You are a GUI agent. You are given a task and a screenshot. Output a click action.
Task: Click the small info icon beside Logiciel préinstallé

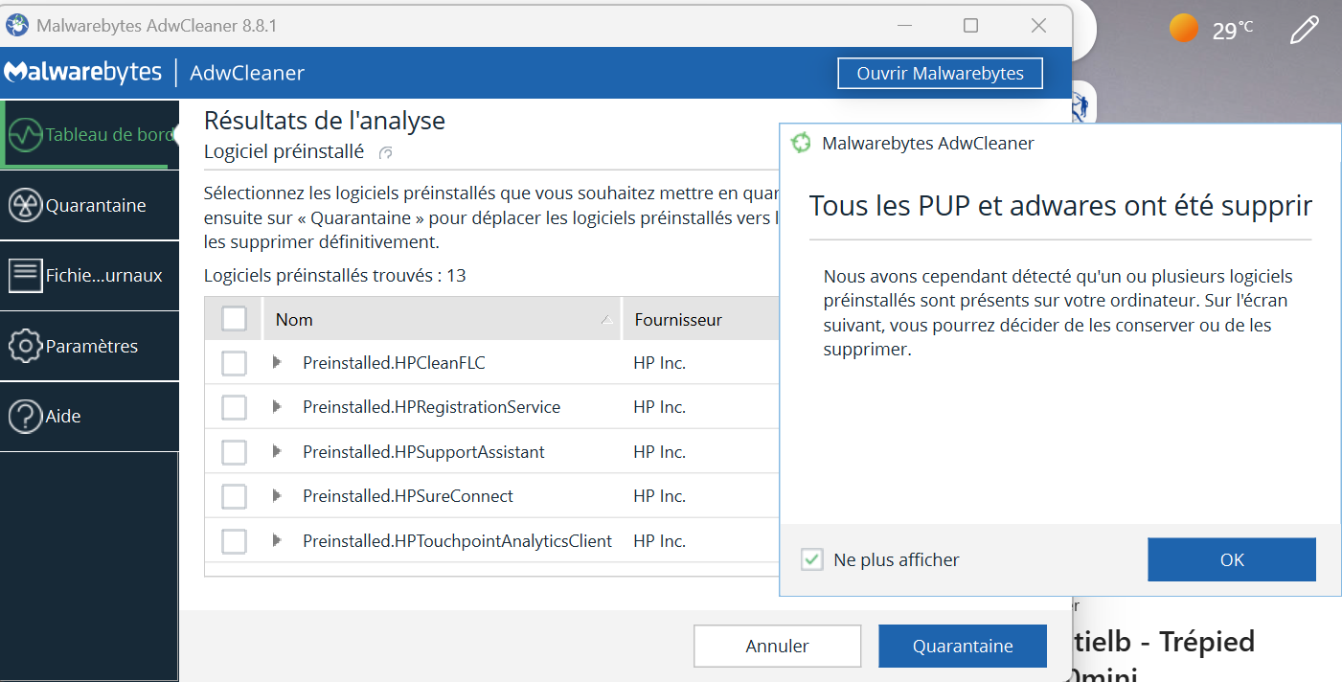coord(386,152)
